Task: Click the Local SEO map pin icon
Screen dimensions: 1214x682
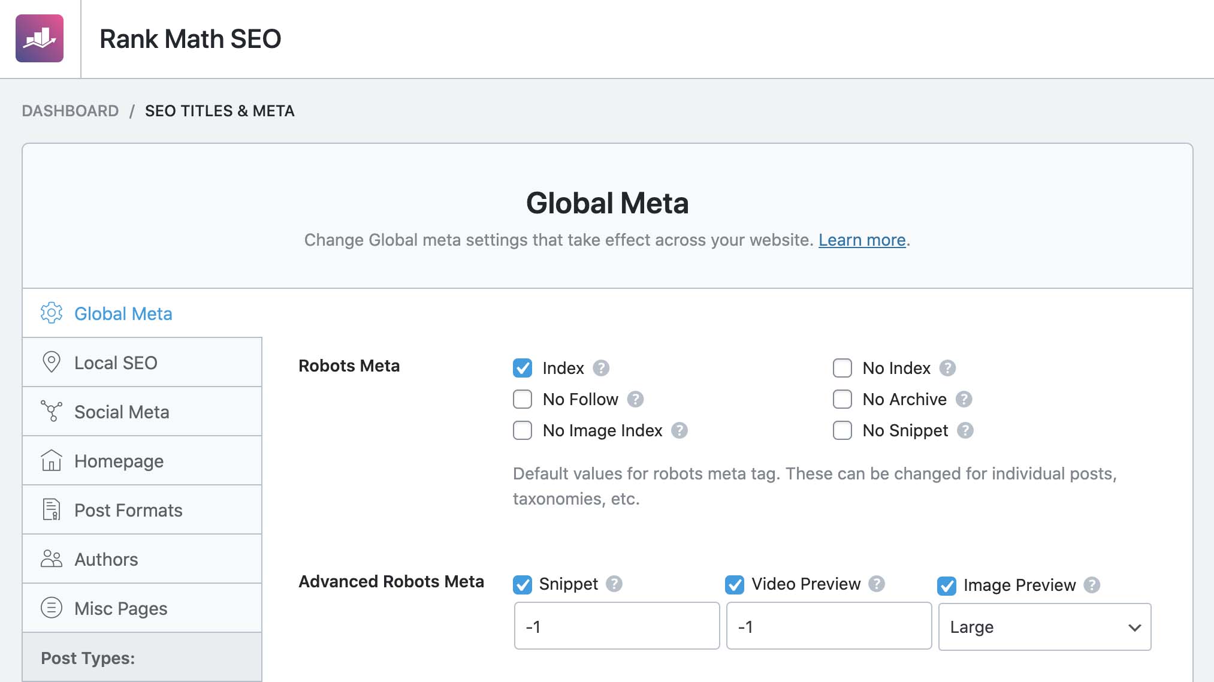Action: (x=52, y=362)
